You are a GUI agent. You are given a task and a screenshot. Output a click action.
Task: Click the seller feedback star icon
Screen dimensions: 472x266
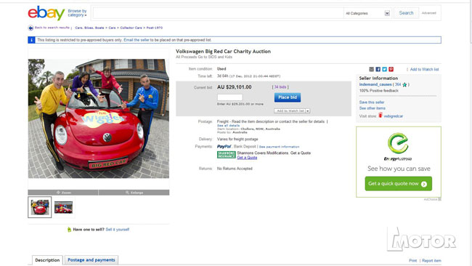[x=404, y=84]
